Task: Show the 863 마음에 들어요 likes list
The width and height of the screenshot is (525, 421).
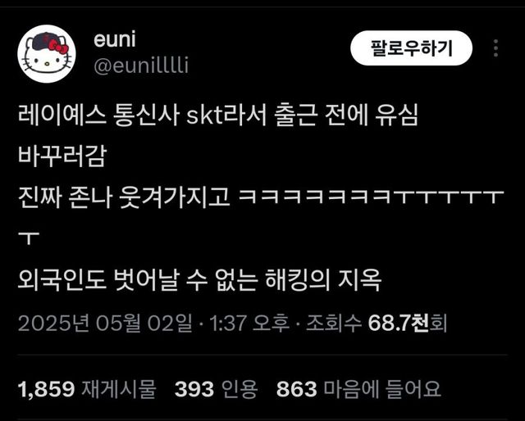Action: click(358, 389)
